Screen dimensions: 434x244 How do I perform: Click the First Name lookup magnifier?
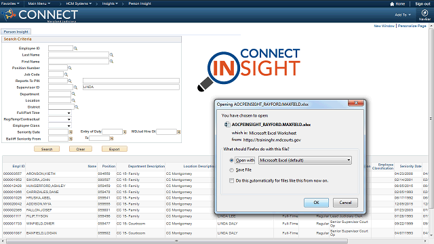click(x=111, y=62)
